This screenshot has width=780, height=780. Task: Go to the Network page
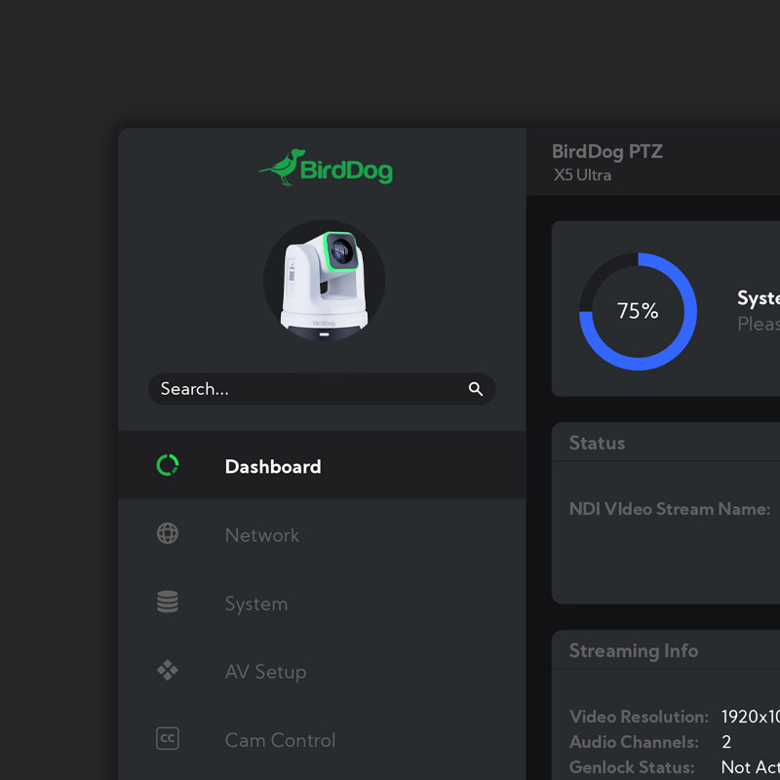pyautogui.click(x=262, y=535)
